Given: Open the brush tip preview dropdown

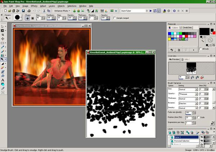Looking at the screenshot, I should (21, 18).
